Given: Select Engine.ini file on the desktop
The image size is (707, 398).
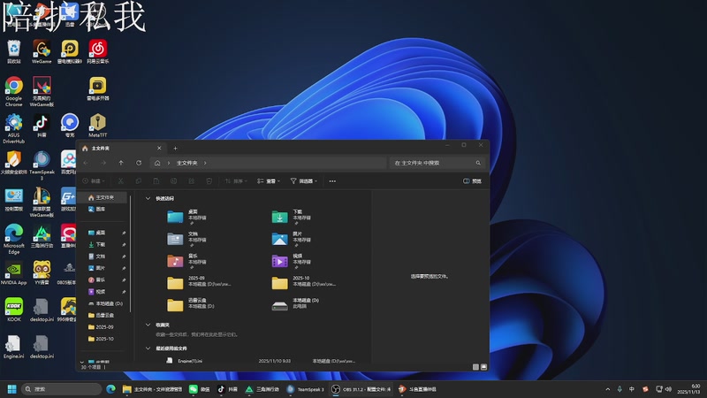Looking at the screenshot, I should coord(13,347).
